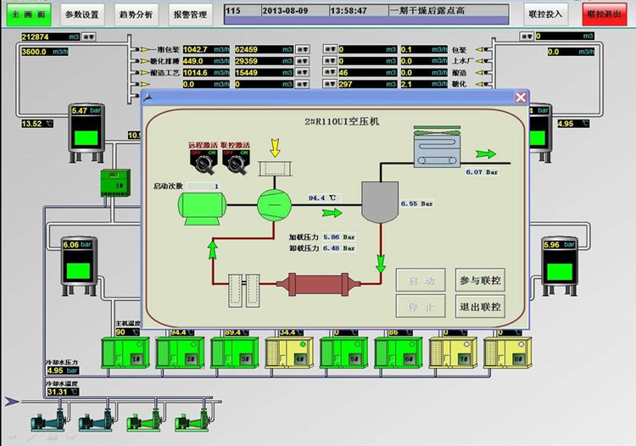636x446 pixels.
Task: Click the green motor in the popup
Action: 202,209
